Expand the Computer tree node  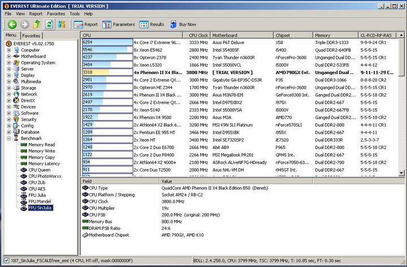pos(9,50)
